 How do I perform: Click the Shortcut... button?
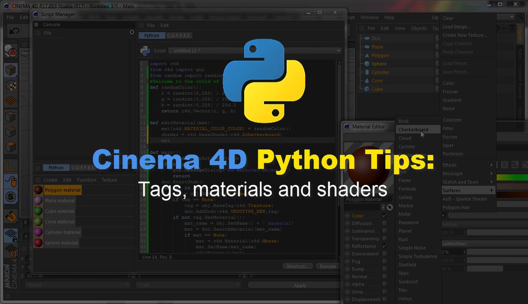(297, 267)
